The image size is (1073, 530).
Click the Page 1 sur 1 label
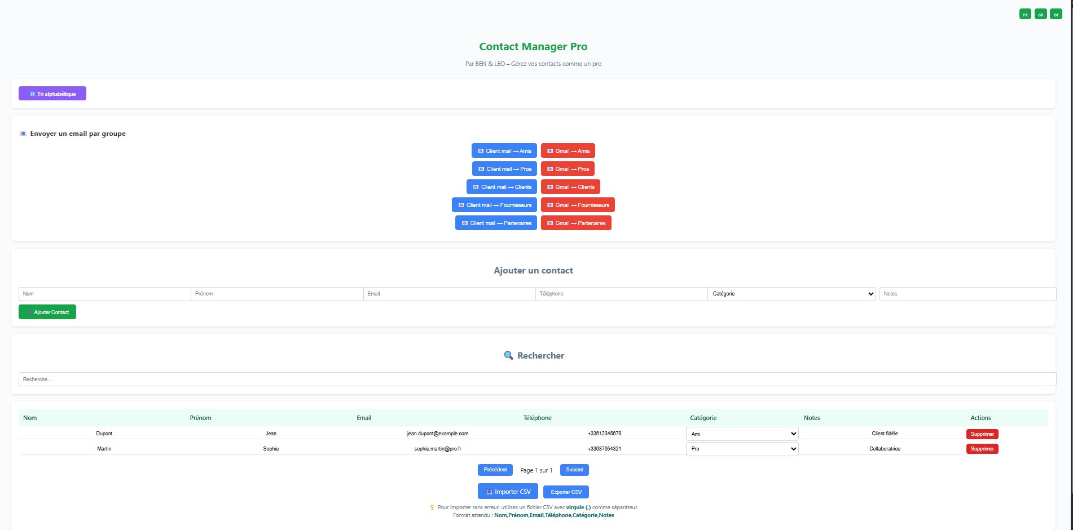coord(536,470)
